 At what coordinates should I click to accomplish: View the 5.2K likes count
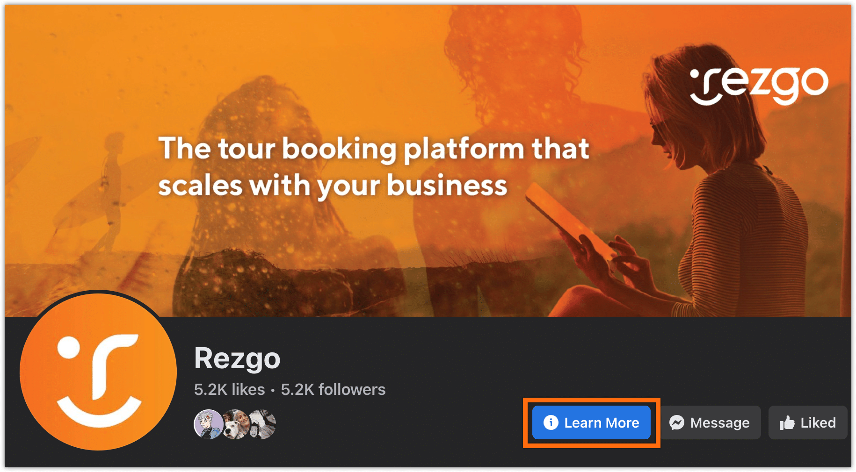[230, 389]
